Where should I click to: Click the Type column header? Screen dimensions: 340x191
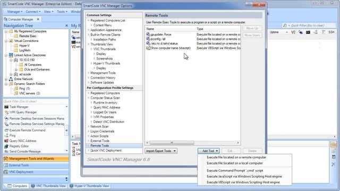coord(218,29)
